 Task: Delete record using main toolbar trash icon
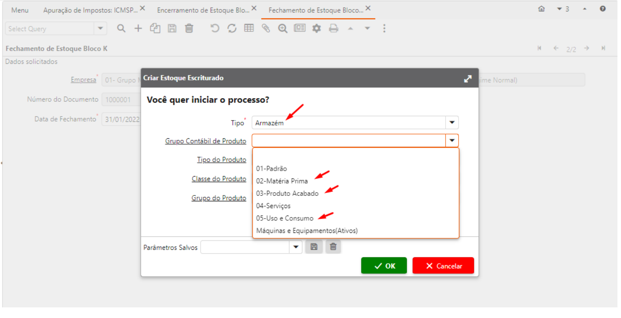[x=189, y=28]
